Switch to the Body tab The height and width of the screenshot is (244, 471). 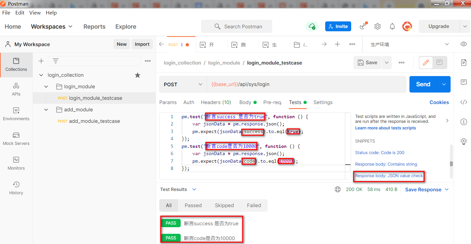click(248, 102)
